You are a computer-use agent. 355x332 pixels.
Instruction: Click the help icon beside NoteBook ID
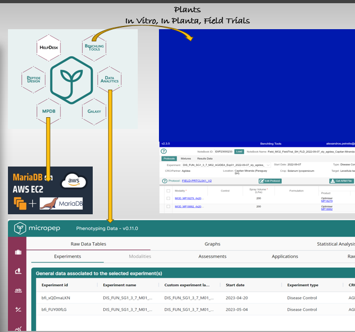164,151
